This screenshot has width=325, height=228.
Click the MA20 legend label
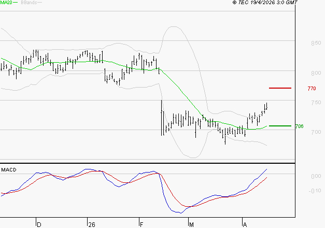pos(6,3)
